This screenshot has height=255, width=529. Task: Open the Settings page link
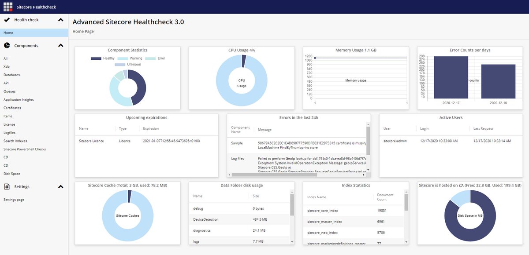point(14,200)
